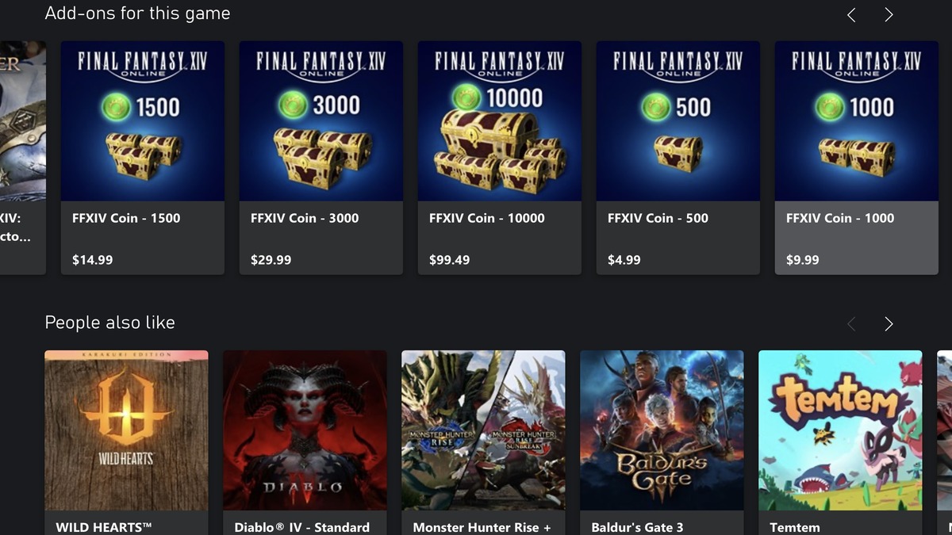The height and width of the screenshot is (535, 952).
Task: Open FFXIV Coin - 500 add-on
Action: coord(678,158)
